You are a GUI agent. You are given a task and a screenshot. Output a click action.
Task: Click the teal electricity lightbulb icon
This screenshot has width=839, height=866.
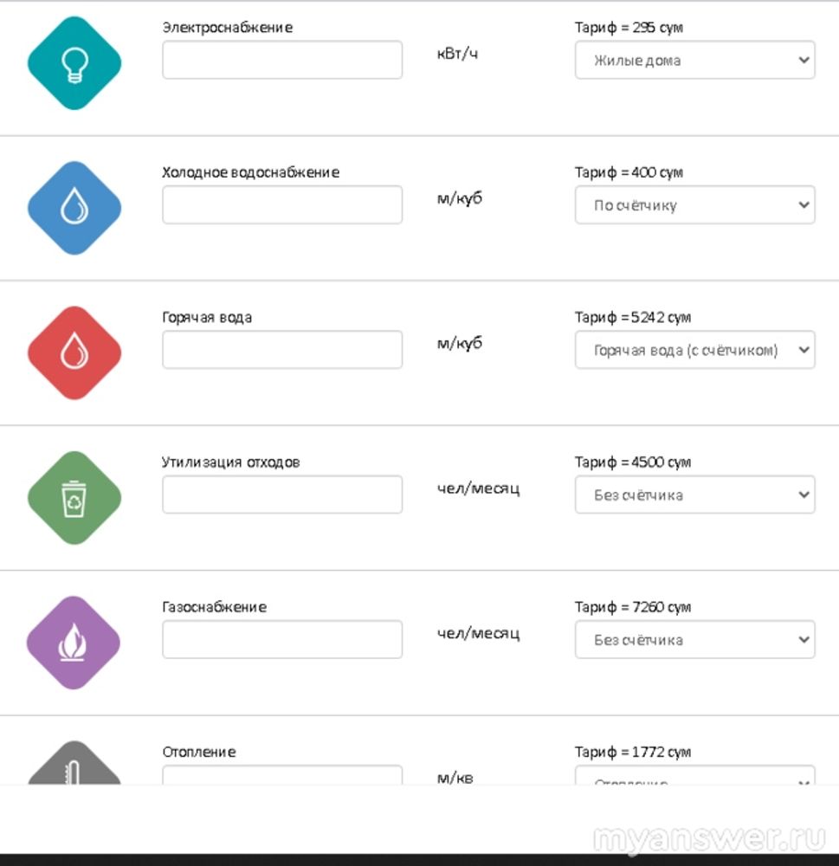[x=74, y=63]
